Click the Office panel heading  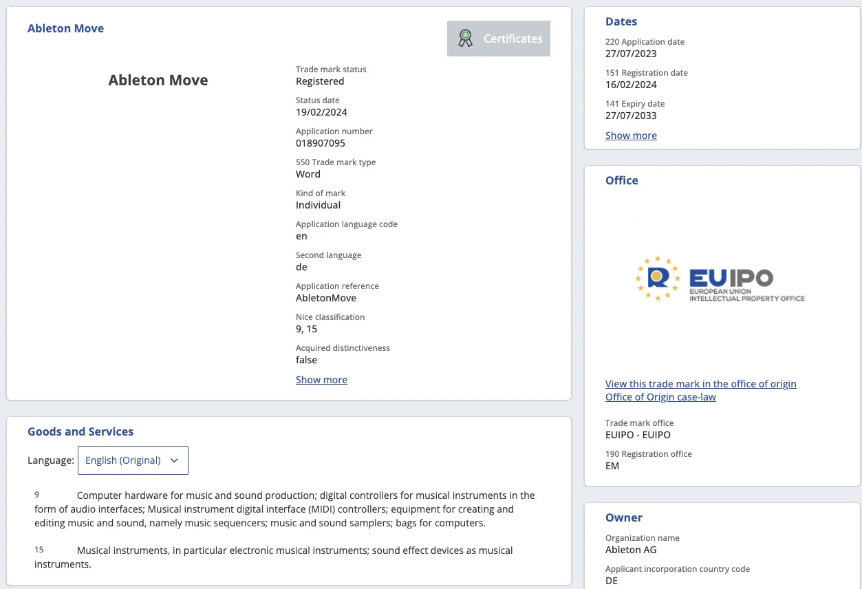point(622,180)
